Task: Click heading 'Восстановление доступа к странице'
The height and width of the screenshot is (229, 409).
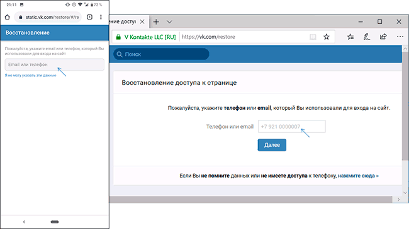Action: tap(179, 83)
